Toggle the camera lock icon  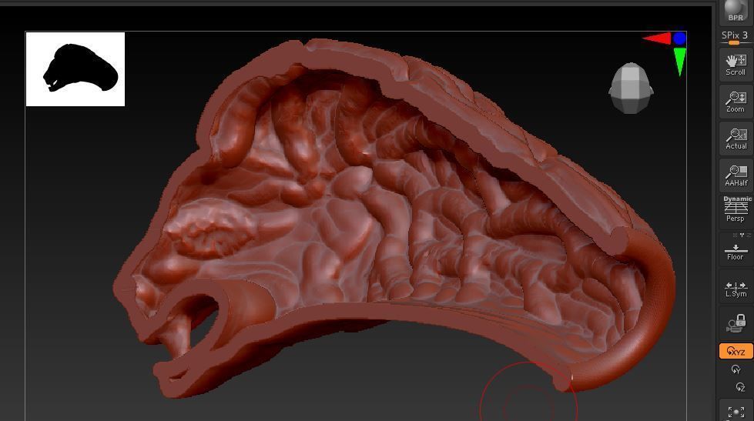[x=736, y=323]
